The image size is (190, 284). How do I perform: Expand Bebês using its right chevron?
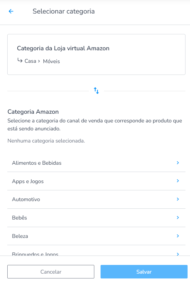pyautogui.click(x=178, y=217)
